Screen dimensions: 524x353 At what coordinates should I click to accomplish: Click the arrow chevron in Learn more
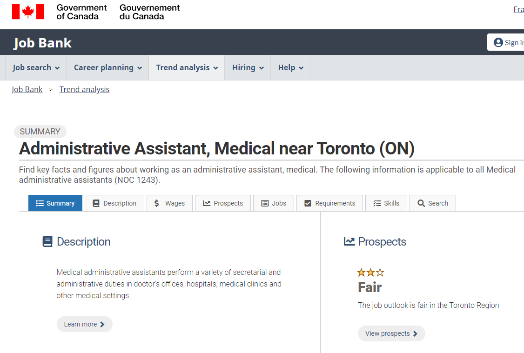tap(102, 324)
